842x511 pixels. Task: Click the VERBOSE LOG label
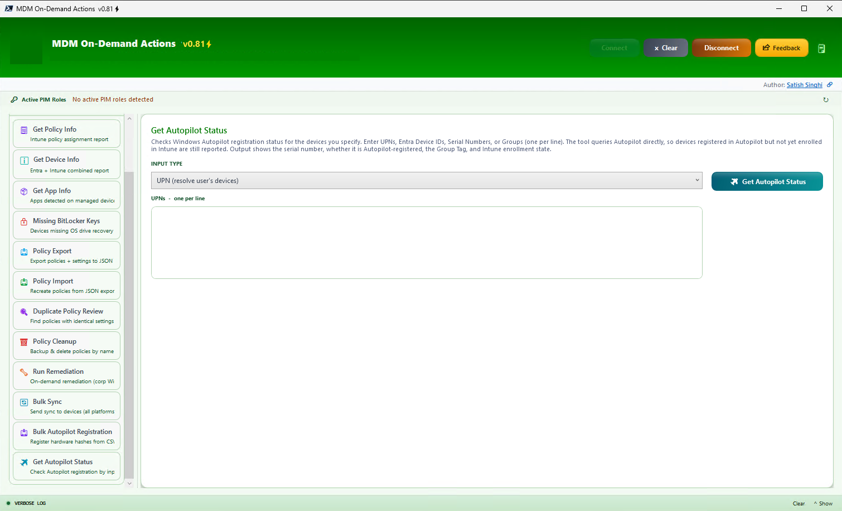coord(30,503)
